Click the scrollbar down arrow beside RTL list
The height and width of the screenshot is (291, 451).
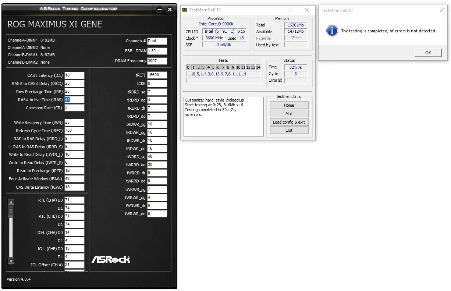click(x=11, y=261)
